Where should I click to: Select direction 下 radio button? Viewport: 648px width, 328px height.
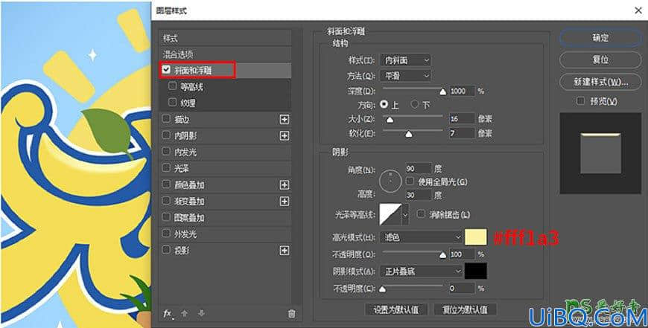(415, 104)
